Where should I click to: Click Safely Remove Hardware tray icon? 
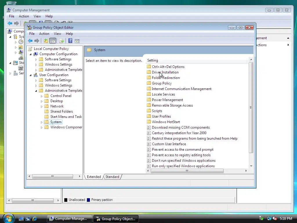point(261,218)
